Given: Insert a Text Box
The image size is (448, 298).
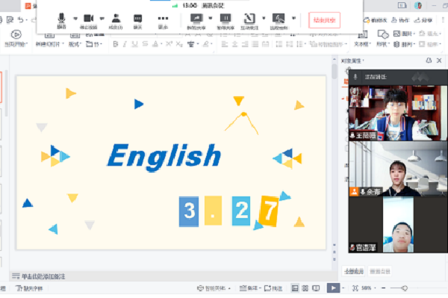Looking at the screenshot, I should pos(362,38).
